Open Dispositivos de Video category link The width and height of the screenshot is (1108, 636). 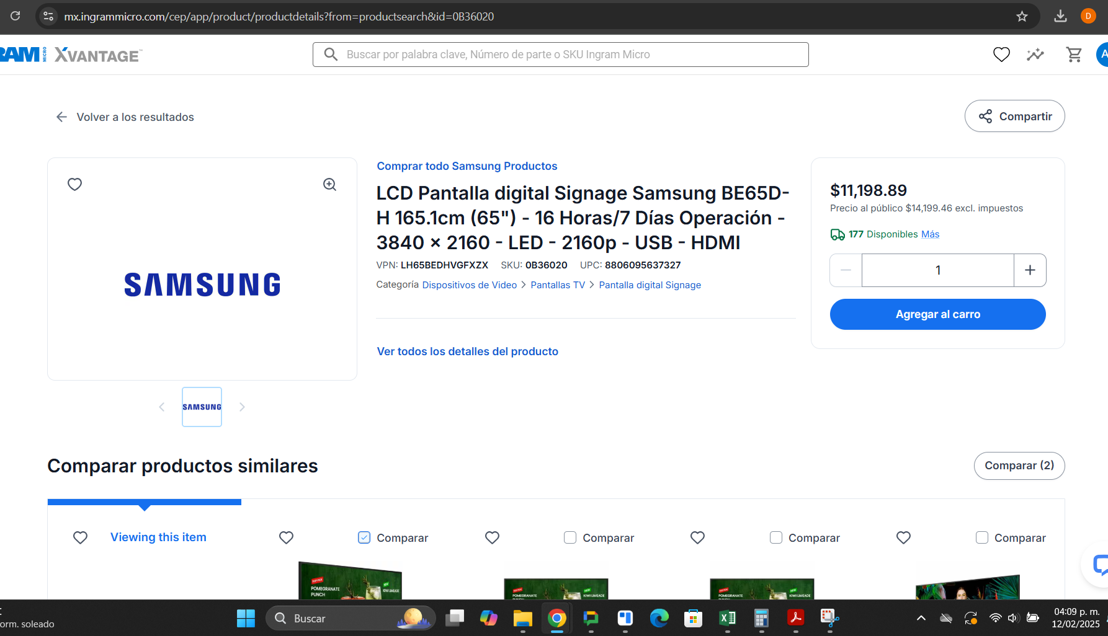[x=470, y=285]
